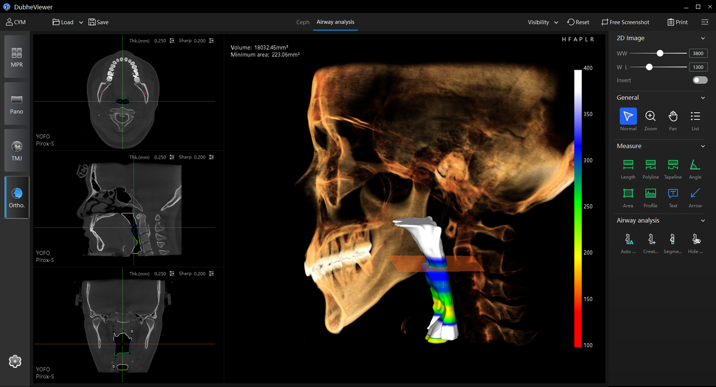Open sagittal view Sharp settings icon

coord(211,157)
